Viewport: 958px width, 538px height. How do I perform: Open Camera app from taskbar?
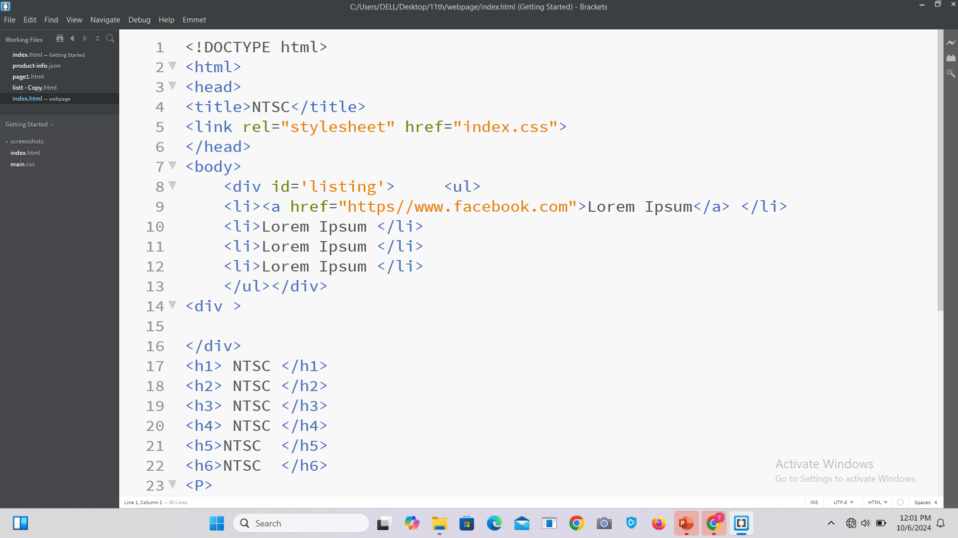coord(604,523)
